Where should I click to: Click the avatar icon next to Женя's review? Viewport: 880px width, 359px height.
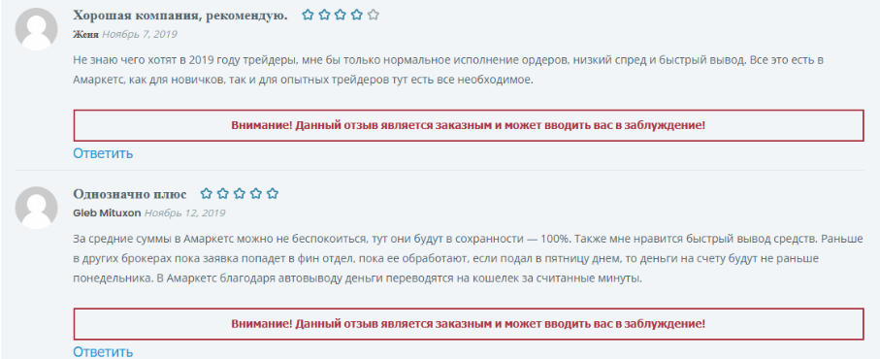coord(37,28)
